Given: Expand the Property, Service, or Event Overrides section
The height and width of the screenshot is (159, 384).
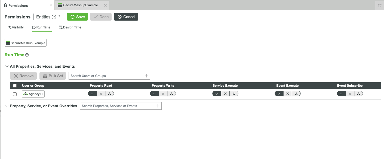Looking at the screenshot, I should coord(7,106).
